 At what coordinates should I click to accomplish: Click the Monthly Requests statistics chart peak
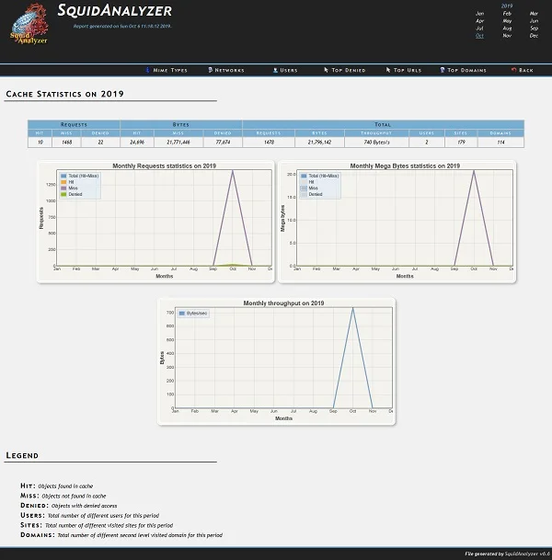(x=233, y=171)
